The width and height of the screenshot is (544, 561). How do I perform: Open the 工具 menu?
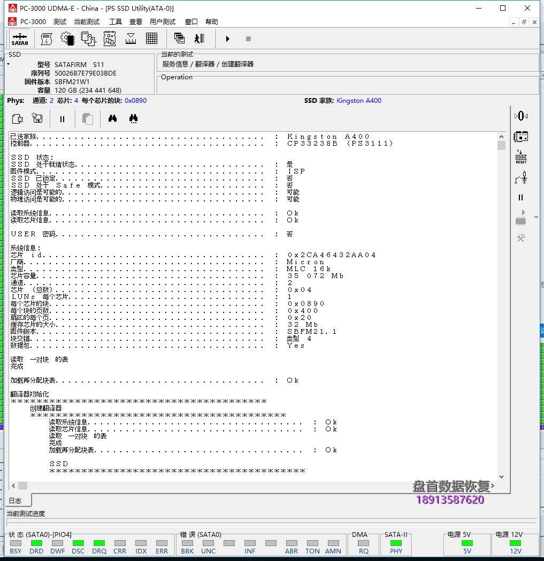click(x=115, y=21)
